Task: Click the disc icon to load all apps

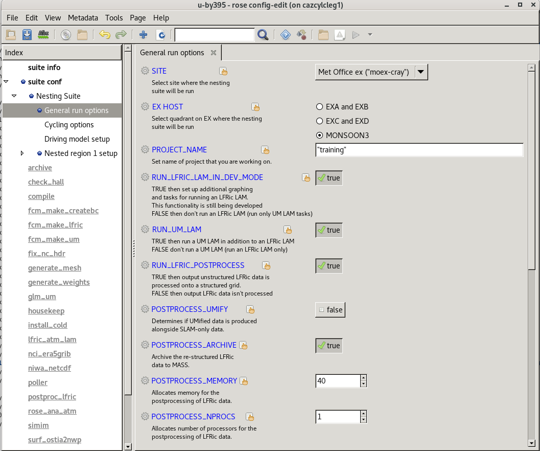Action: pos(66,35)
